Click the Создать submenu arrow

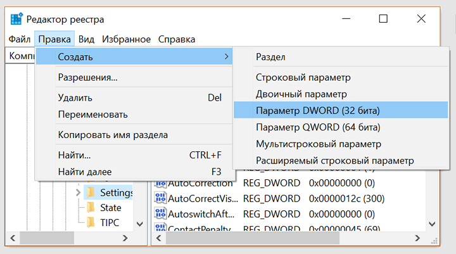coord(227,56)
